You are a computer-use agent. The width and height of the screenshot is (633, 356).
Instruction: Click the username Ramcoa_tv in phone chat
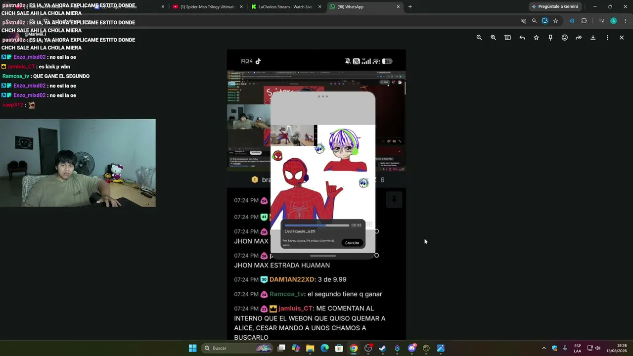coord(287,294)
